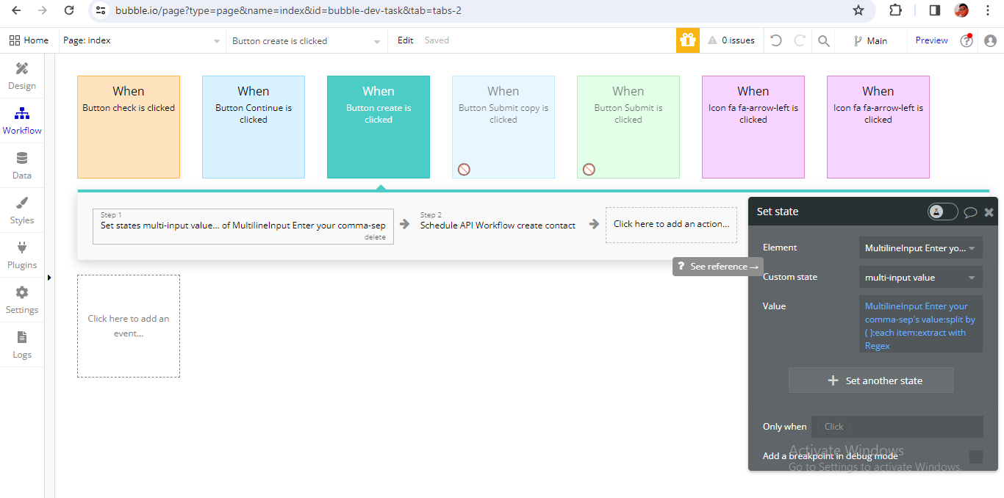Select the Button Continue is clicked event
This screenshot has width=1004, height=498.
point(254,127)
